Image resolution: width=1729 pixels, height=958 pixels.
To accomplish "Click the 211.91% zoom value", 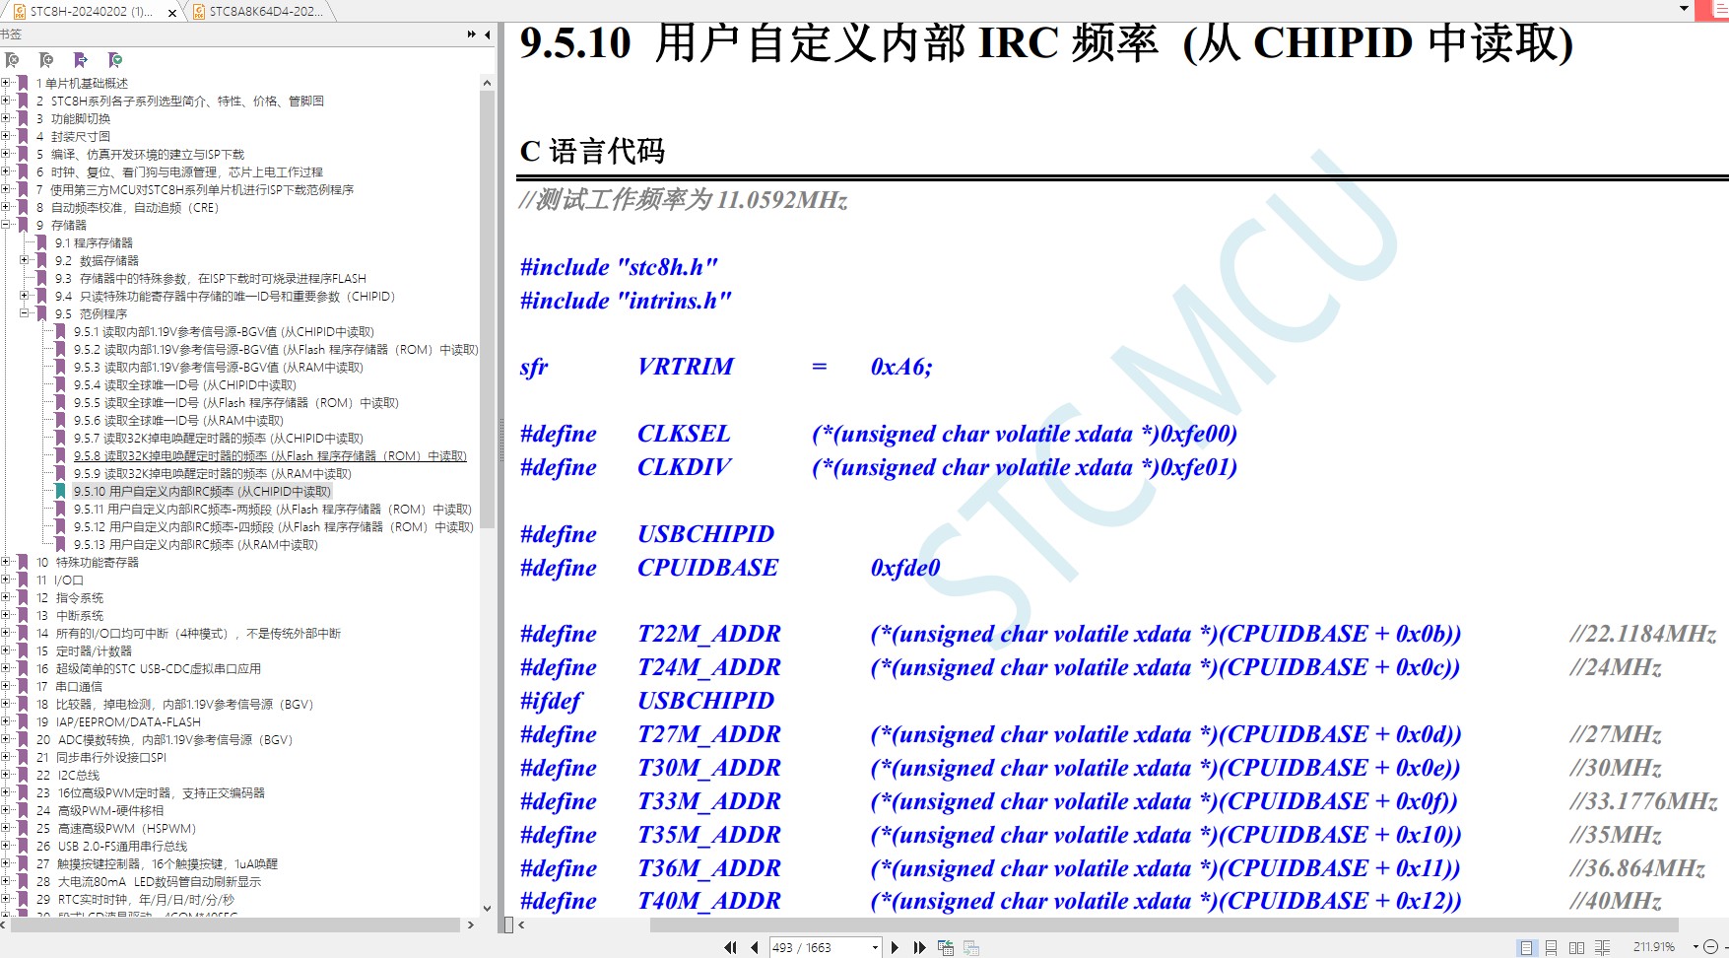I will [1654, 947].
